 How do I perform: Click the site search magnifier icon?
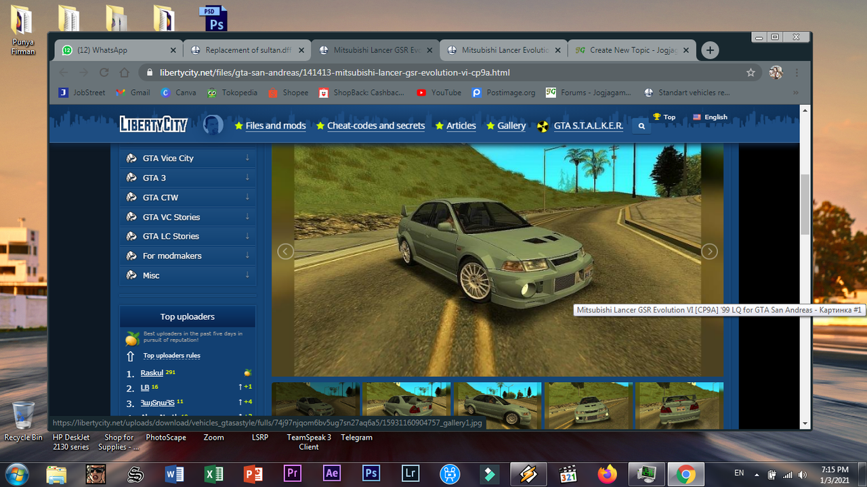[641, 126]
